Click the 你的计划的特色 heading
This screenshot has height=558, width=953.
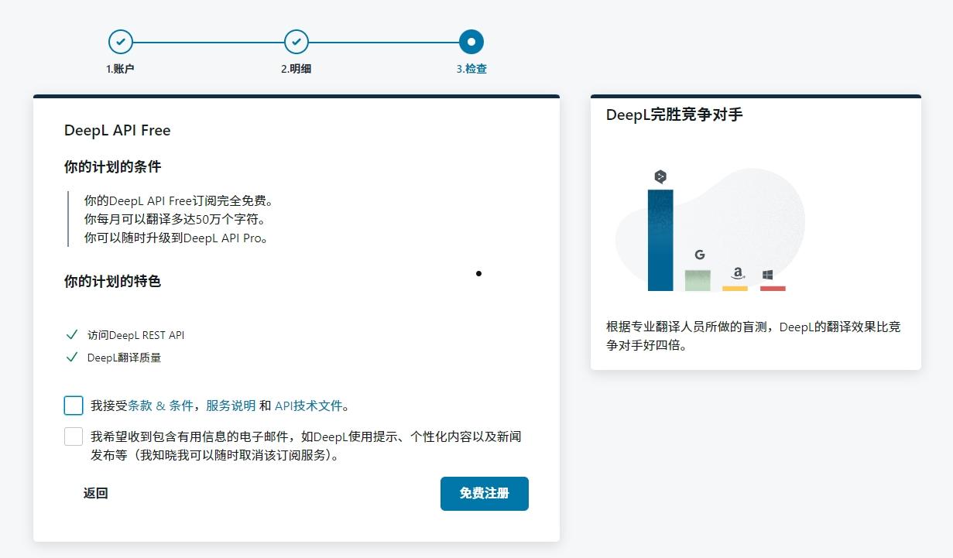(112, 282)
